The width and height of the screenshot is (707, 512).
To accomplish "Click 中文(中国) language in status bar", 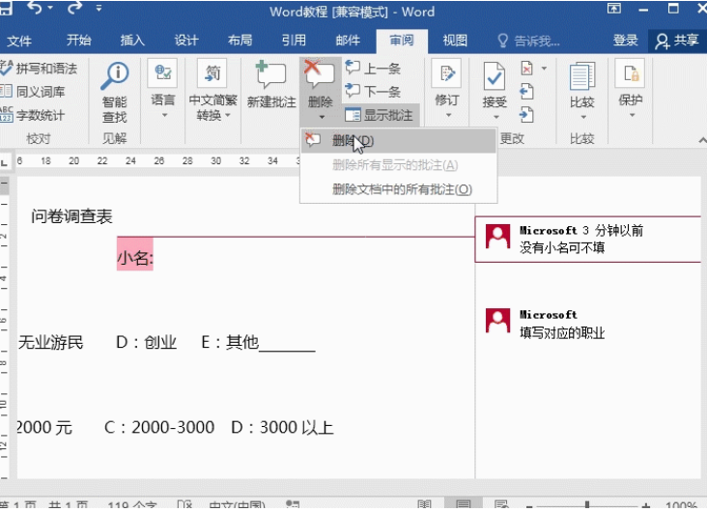I will [x=238, y=505].
